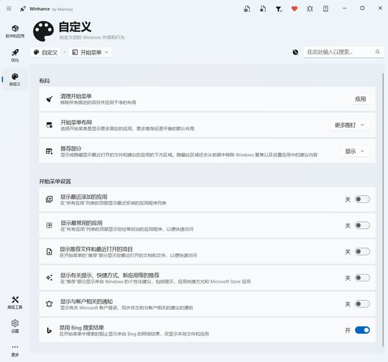
Task: Toggle 显示最常用的应用 switch
Action: click(x=362, y=226)
